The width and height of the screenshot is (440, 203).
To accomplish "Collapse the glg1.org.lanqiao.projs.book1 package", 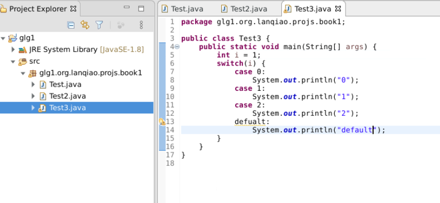I will (x=23, y=73).
